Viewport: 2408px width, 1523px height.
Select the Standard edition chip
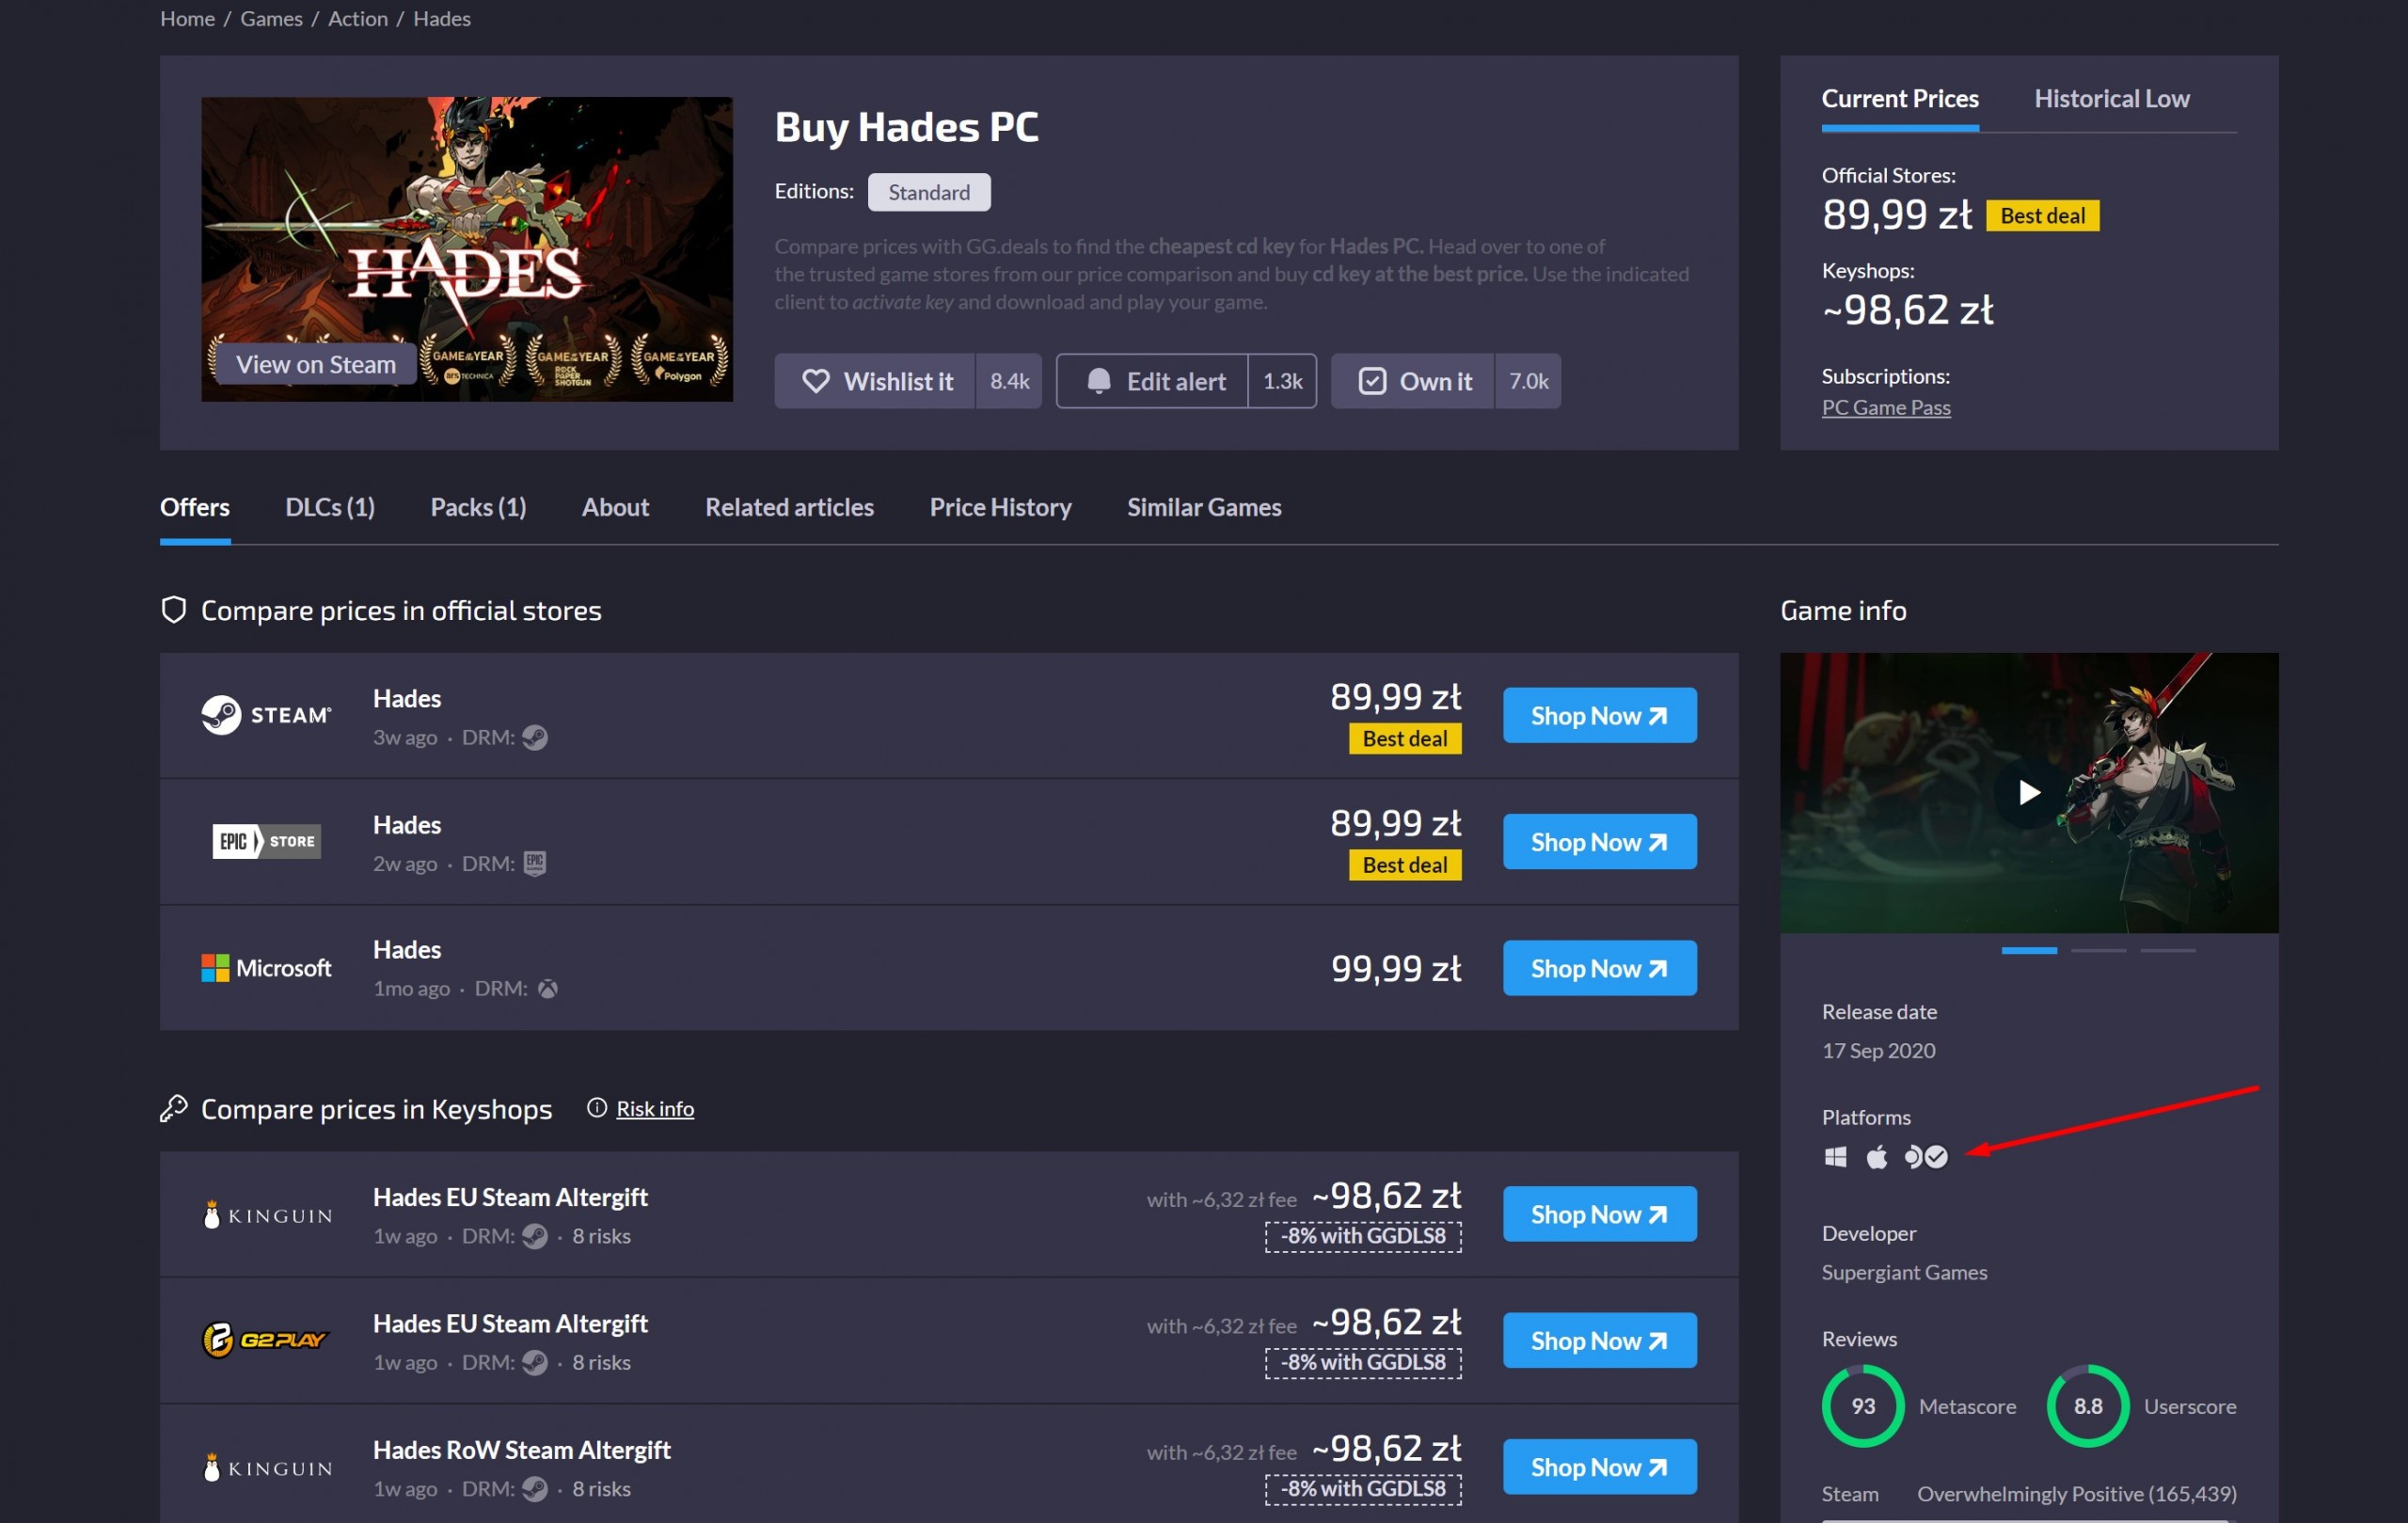pyautogui.click(x=929, y=192)
